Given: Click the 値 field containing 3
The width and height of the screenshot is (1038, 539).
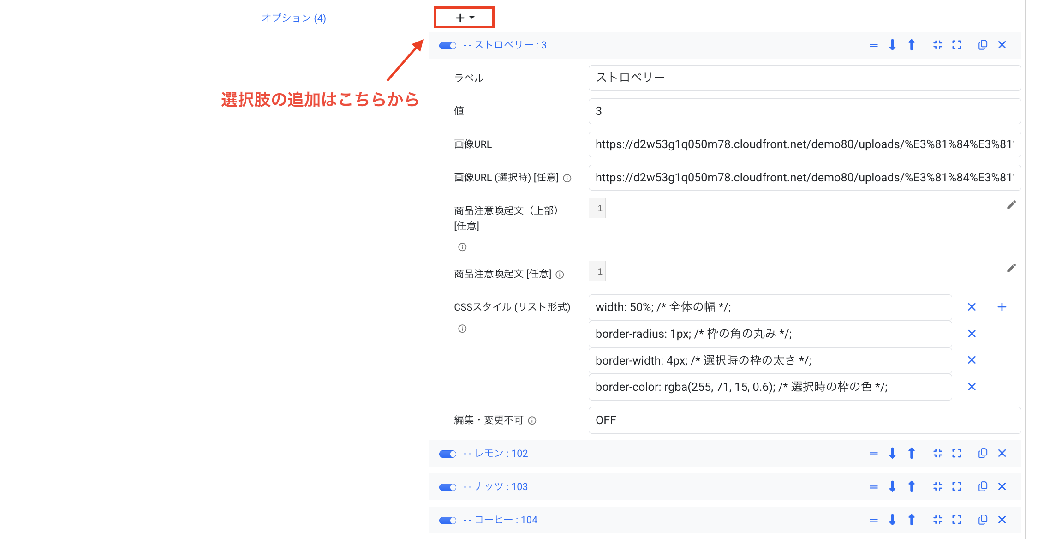Looking at the screenshot, I should 805,111.
